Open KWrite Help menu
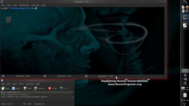189x106 pixels. tap(38, 84)
